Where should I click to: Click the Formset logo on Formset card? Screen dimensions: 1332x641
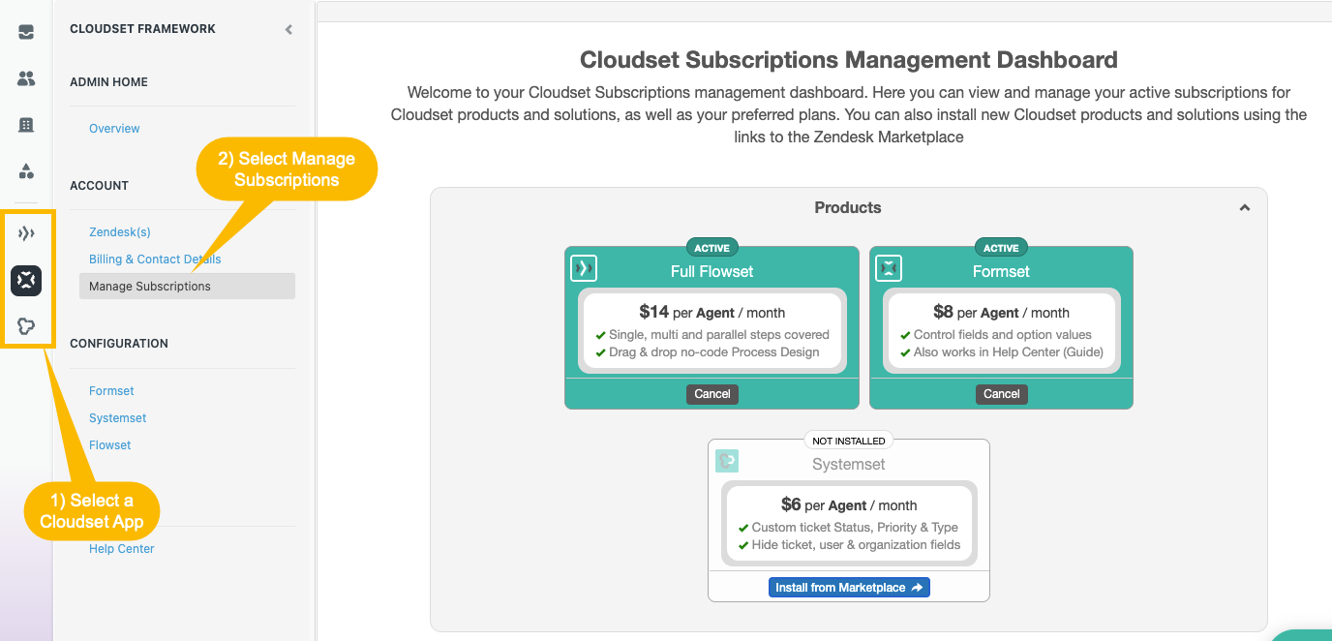click(x=889, y=268)
